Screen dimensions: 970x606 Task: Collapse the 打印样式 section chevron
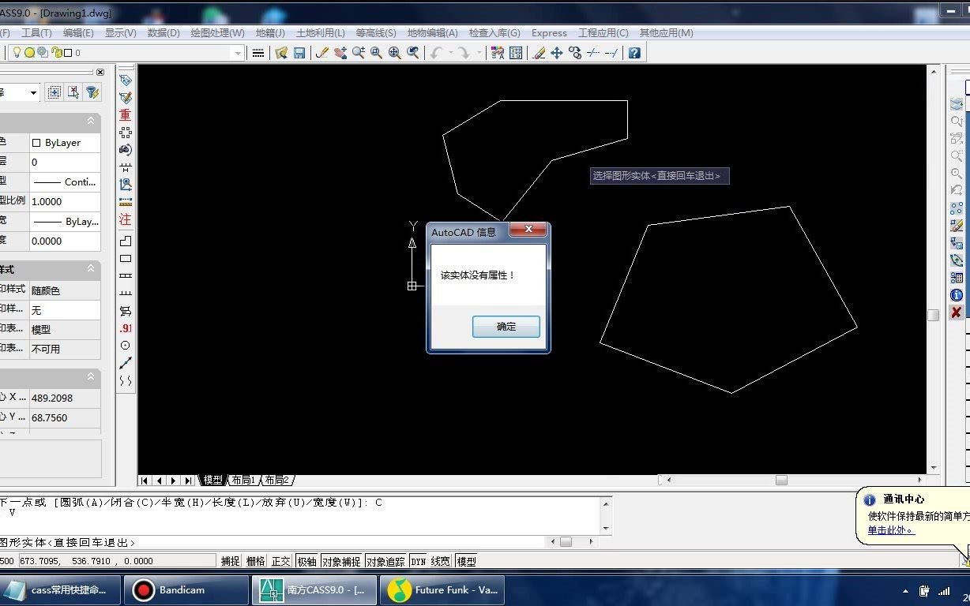click(x=91, y=269)
